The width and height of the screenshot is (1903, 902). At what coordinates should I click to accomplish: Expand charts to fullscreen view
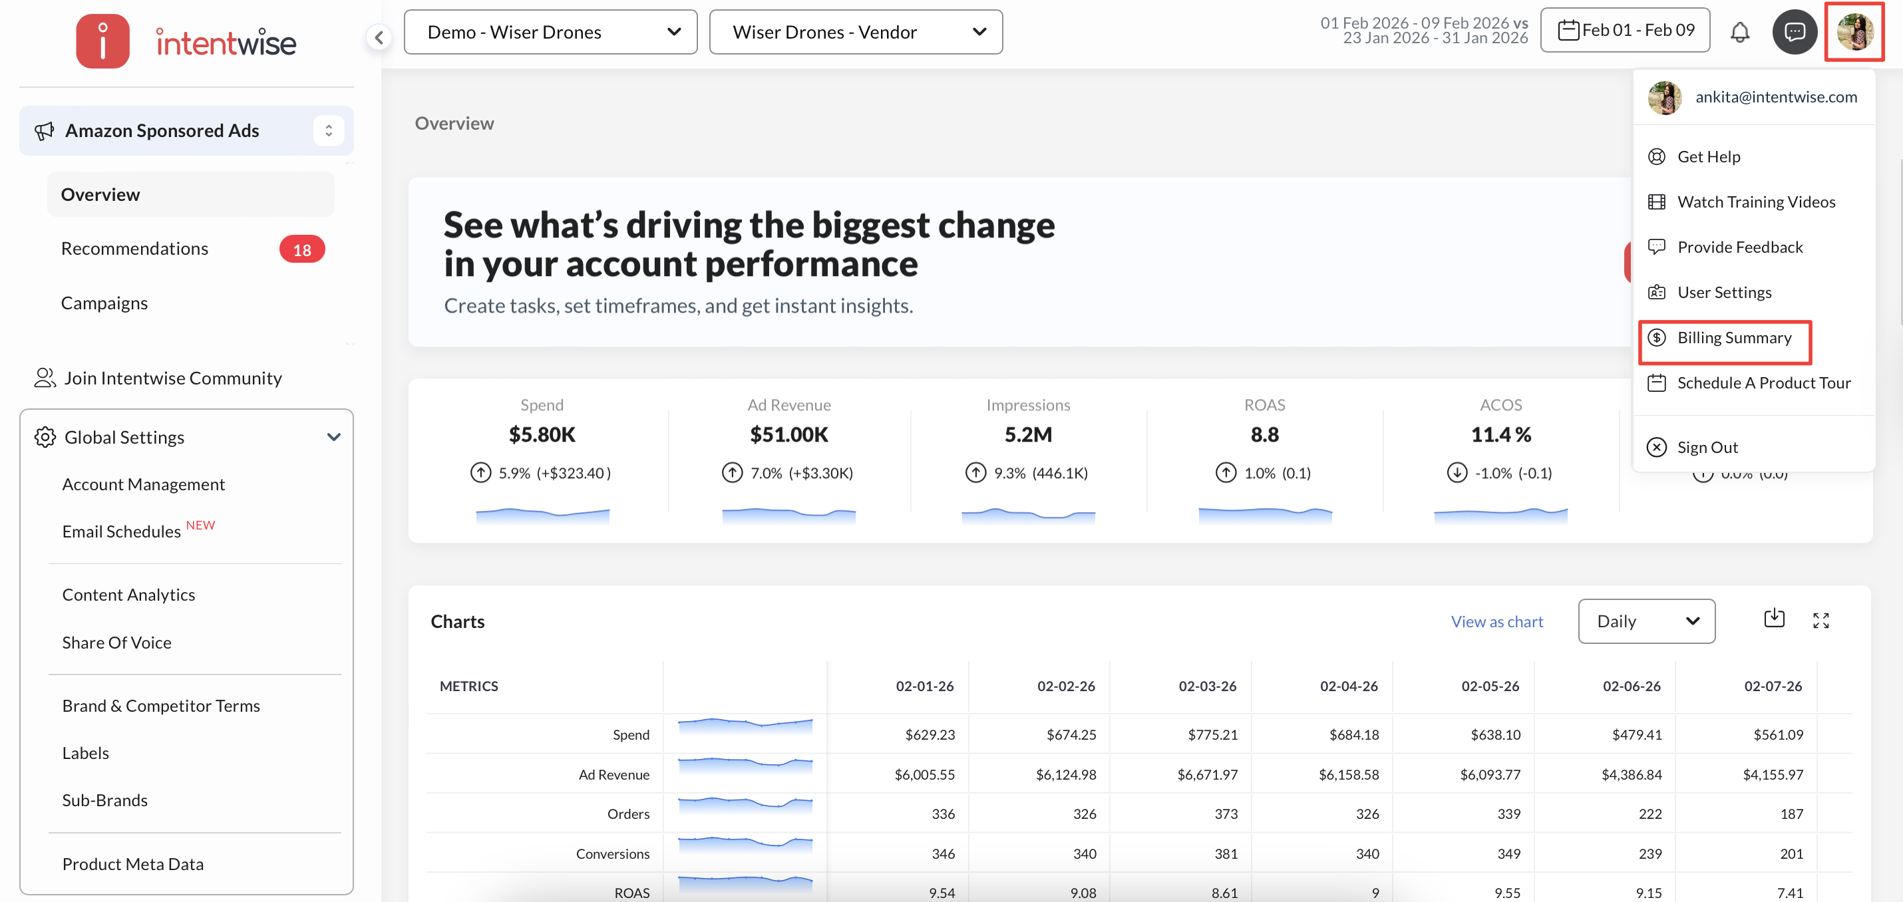click(x=1820, y=621)
